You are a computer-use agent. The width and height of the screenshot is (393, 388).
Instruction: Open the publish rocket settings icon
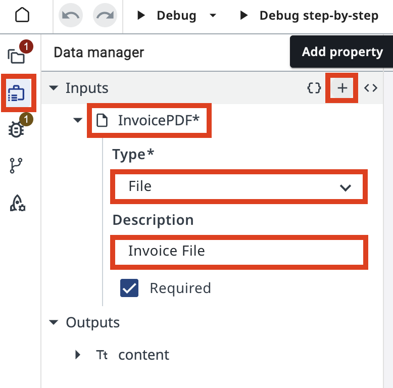click(17, 203)
